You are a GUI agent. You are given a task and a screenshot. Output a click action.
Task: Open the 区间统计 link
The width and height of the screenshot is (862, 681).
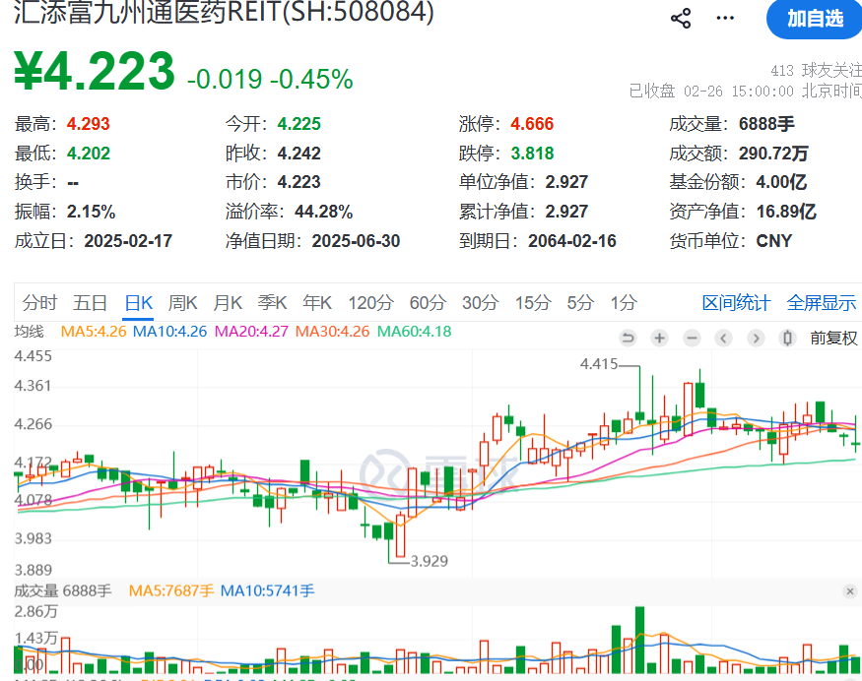[736, 302]
